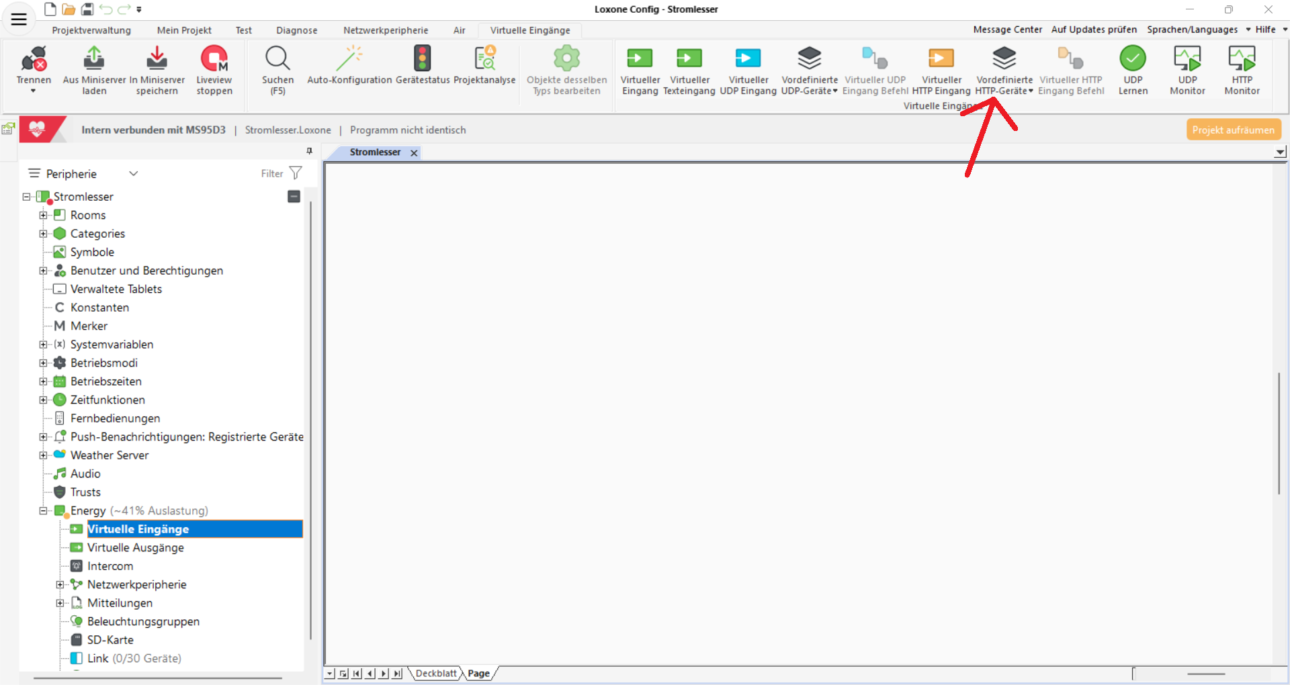The height and width of the screenshot is (685, 1290).
Task: Click the Projekt aufräumen button
Action: coord(1233,130)
